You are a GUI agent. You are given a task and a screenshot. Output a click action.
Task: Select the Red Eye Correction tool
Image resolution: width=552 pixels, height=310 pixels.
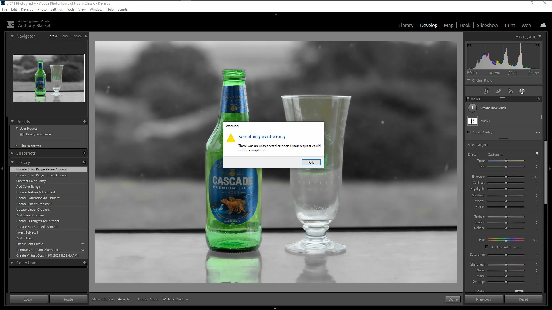point(511,91)
